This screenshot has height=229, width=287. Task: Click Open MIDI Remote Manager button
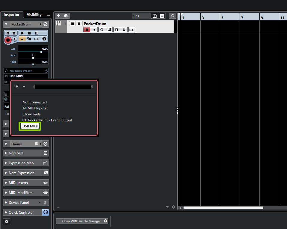81,221
